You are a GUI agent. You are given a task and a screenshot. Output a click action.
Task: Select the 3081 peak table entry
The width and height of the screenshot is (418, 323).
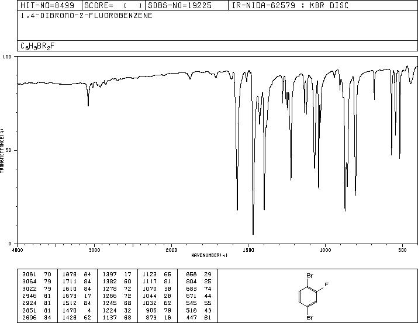(x=37, y=275)
